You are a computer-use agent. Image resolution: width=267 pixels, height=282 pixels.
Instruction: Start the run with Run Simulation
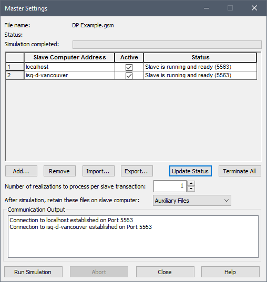(x=33, y=272)
